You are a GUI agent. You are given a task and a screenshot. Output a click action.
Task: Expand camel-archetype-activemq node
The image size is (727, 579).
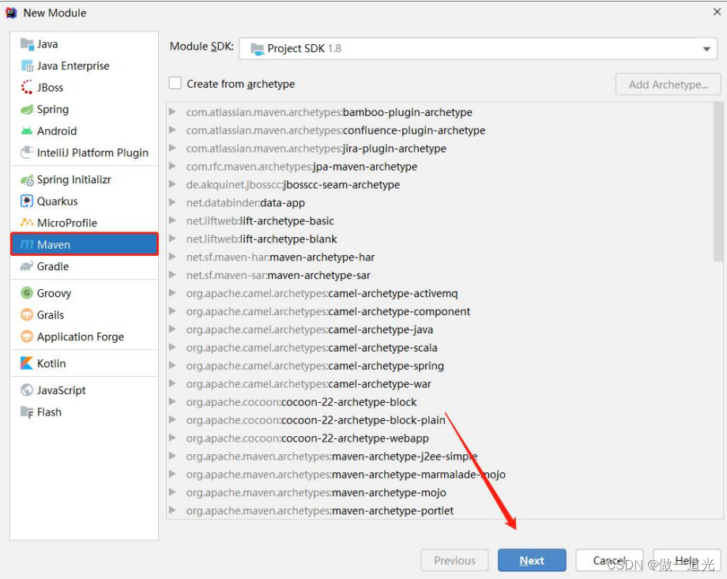[172, 292]
